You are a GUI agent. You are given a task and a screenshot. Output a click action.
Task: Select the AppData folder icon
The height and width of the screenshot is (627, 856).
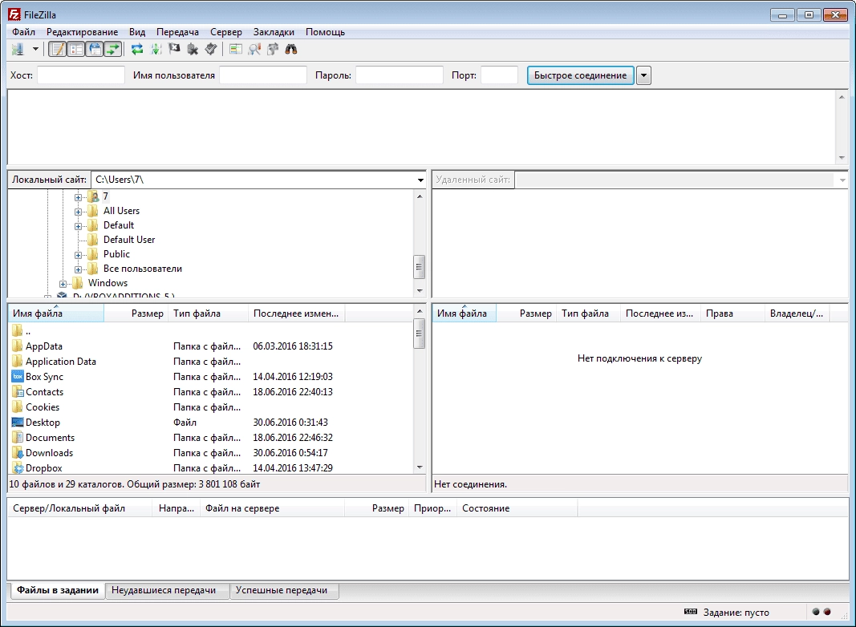click(x=18, y=346)
